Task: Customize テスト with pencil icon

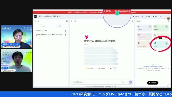Action: (x=167, y=43)
